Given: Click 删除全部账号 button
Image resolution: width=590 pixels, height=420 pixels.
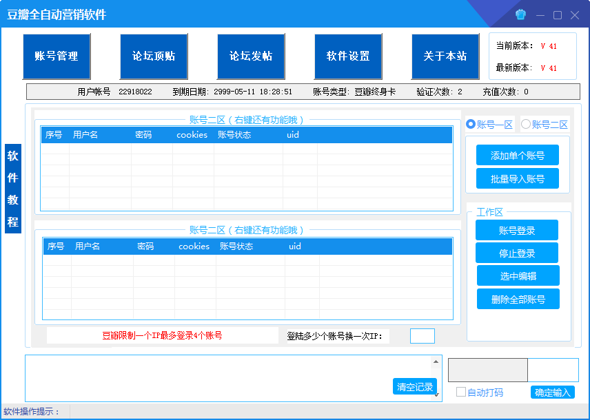Looking at the screenshot, I should click(x=518, y=299).
